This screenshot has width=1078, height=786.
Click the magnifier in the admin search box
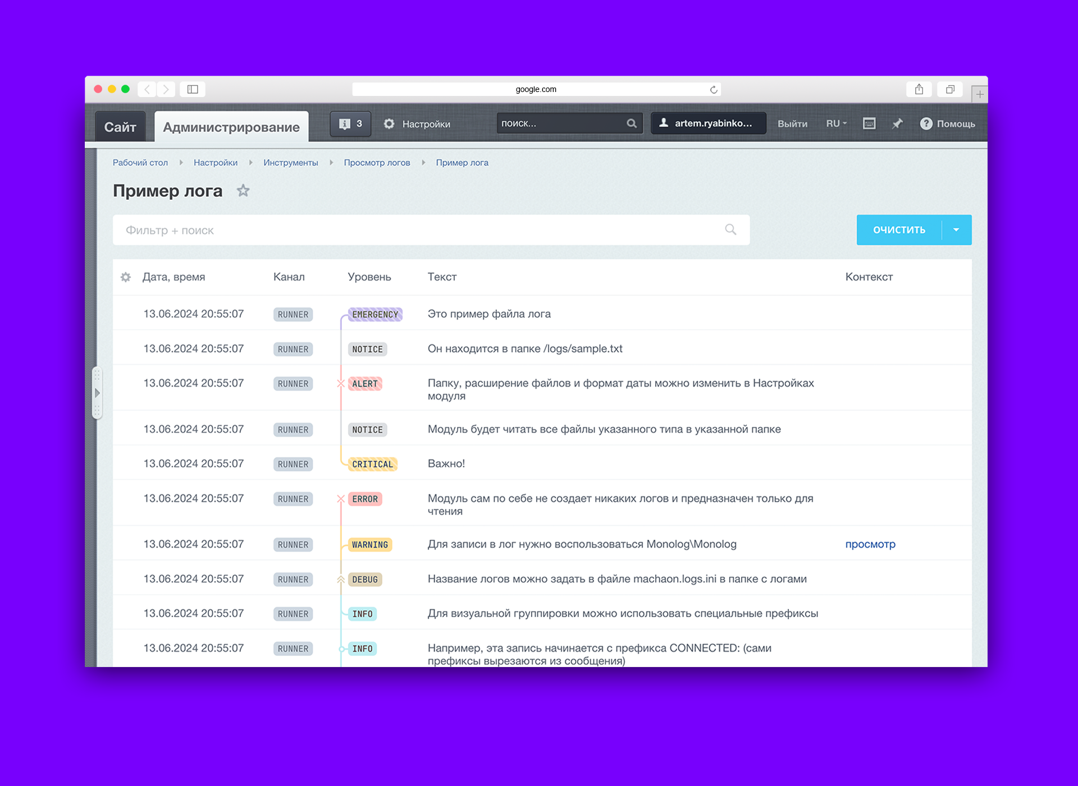[632, 123]
